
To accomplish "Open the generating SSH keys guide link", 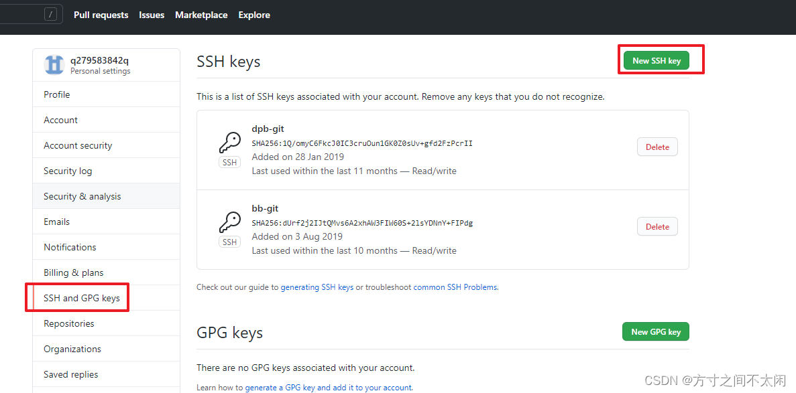I will (x=317, y=287).
